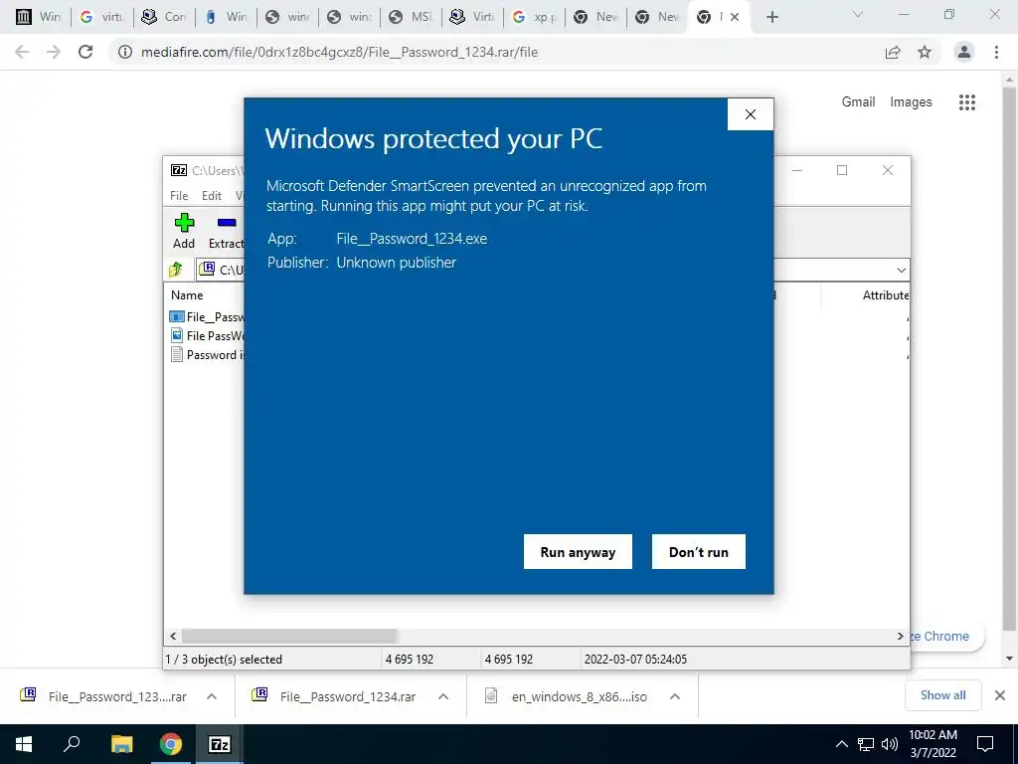Open network status tray icon

point(866,744)
